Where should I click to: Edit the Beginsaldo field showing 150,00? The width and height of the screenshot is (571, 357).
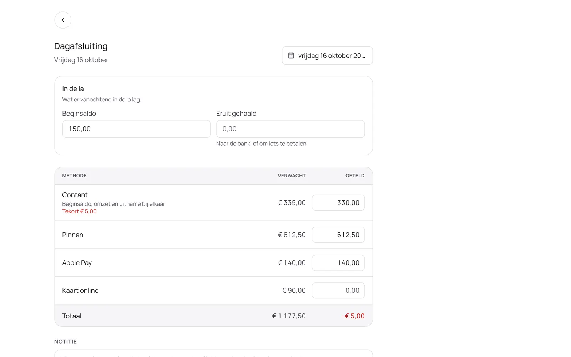[x=136, y=129]
